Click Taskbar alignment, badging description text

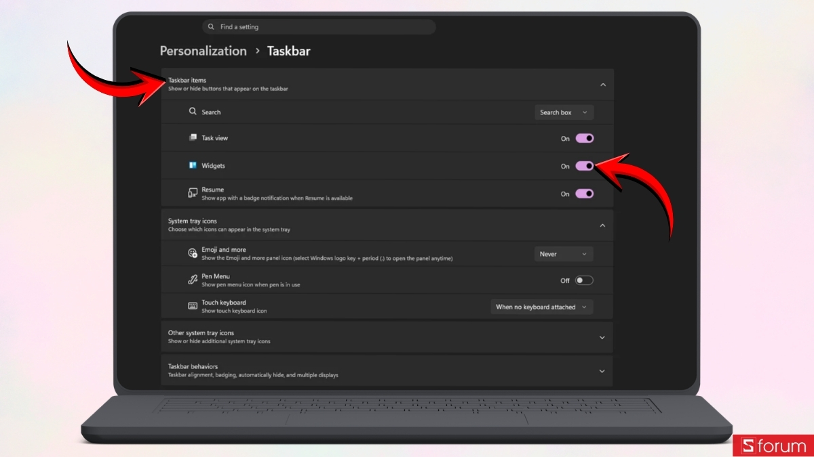coord(253,375)
